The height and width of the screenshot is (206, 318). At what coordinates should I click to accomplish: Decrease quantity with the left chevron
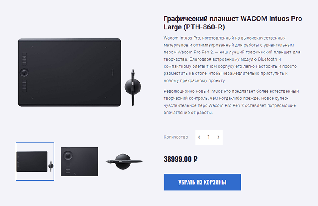tap(199, 137)
